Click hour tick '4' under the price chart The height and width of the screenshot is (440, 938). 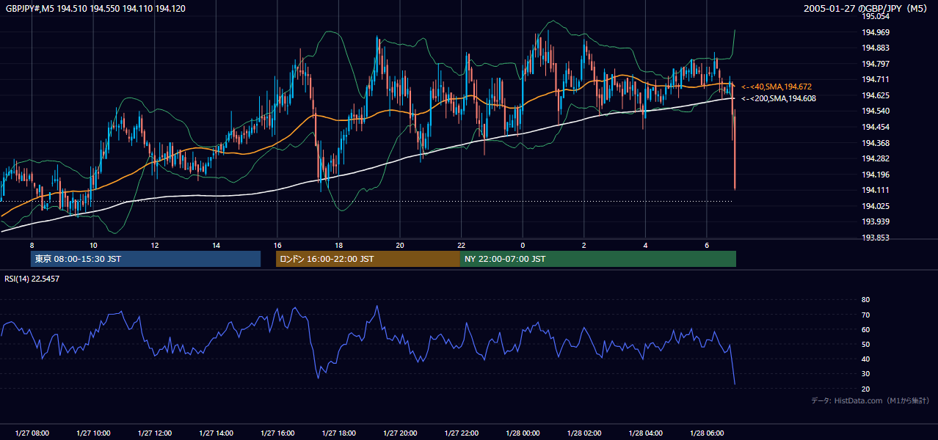(x=645, y=245)
